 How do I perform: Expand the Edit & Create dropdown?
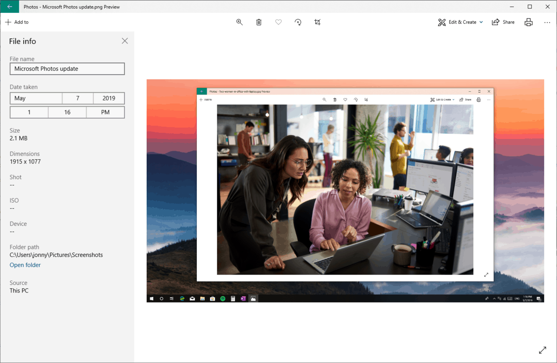click(x=460, y=22)
